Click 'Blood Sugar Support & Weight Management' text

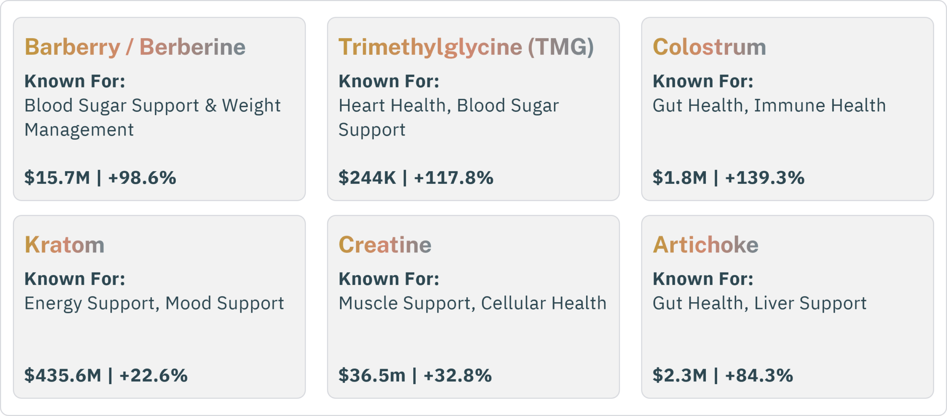[x=152, y=118]
